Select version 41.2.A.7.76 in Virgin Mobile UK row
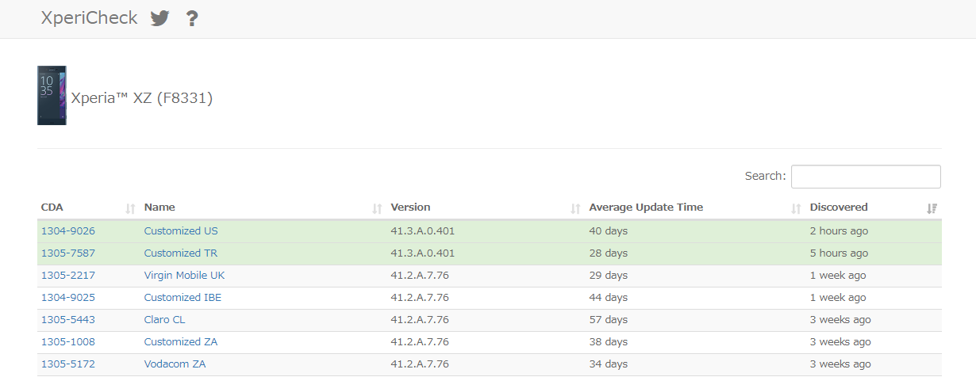976x377 pixels. (x=420, y=276)
